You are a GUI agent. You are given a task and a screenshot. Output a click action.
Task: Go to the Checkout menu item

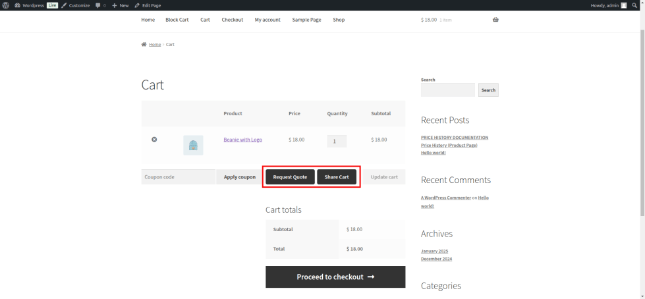coord(233,20)
